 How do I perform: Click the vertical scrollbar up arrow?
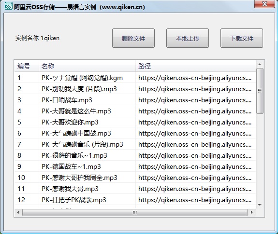tap(260, 64)
